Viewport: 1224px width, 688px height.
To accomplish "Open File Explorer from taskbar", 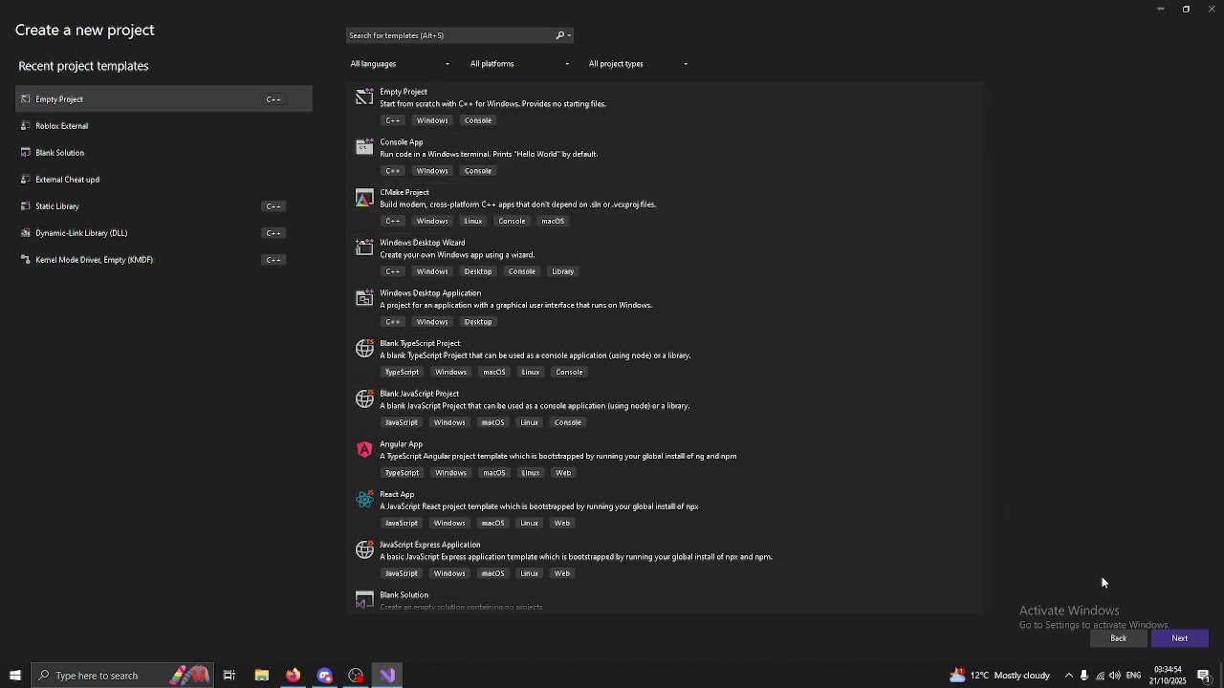I will click(261, 676).
